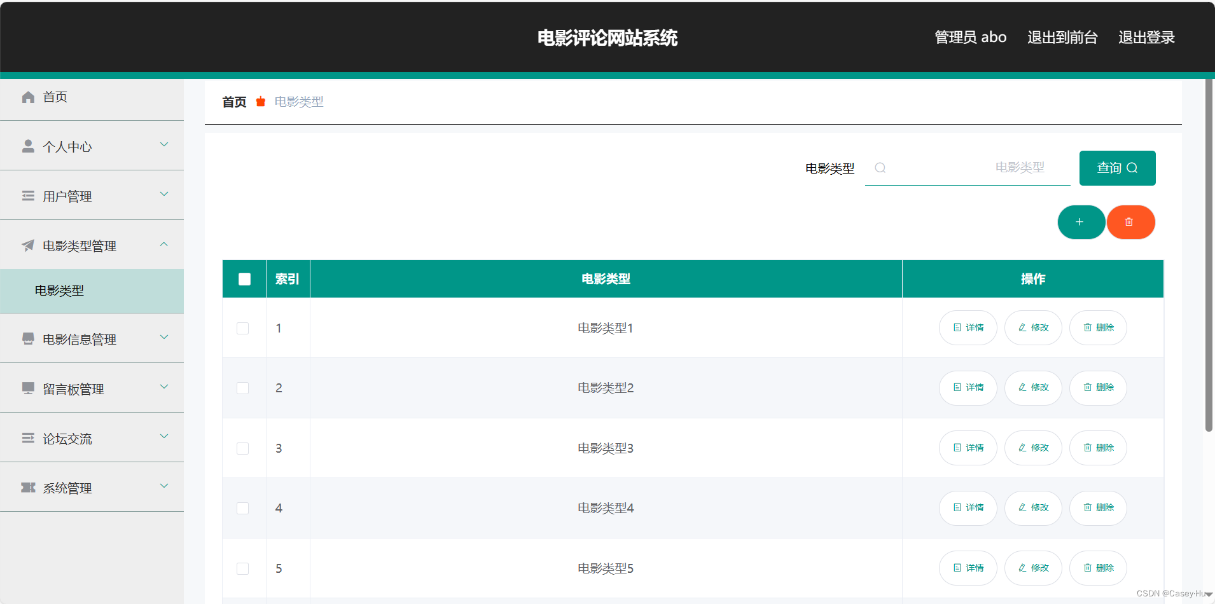Open the 用户管理 menu label
Screen dimensions: 1215x604
coord(67,196)
